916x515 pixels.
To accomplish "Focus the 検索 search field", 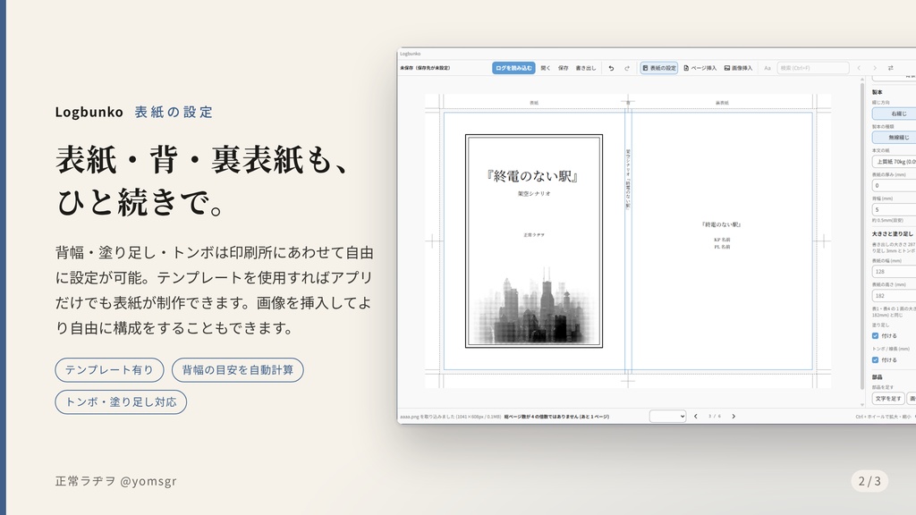I will coord(812,68).
